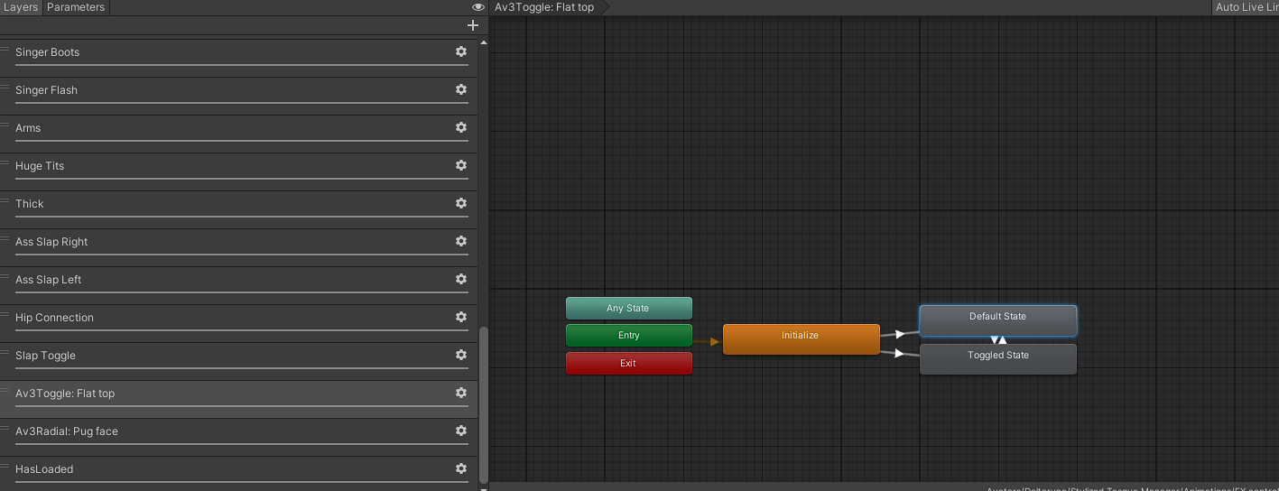Screen dimensions: 1279x491
Task: Click the scrollbar up arrow in layers list
Action: (x=483, y=42)
